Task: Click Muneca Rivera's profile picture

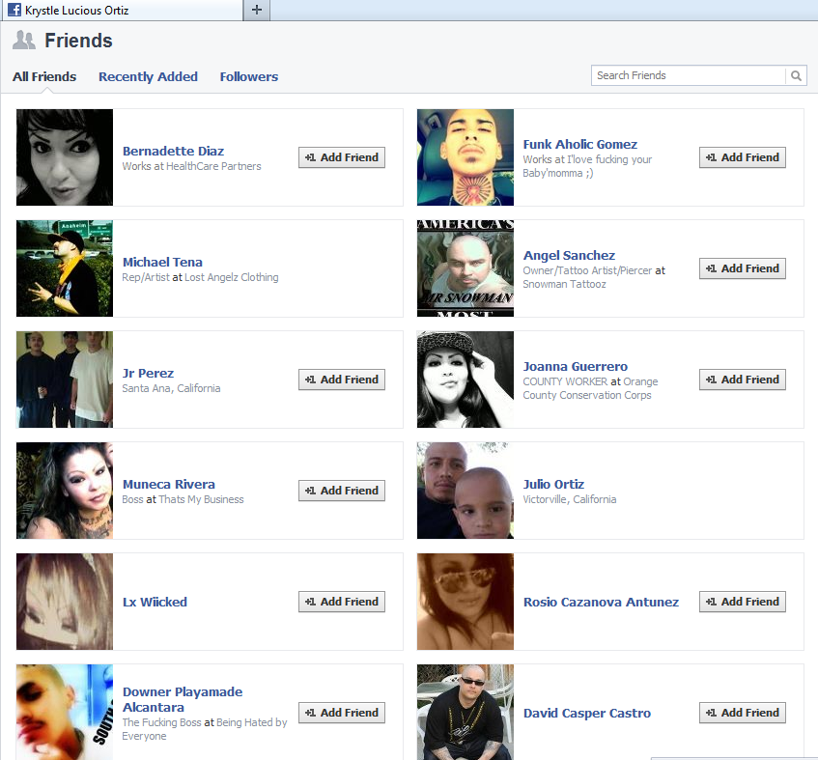Action: tap(65, 491)
